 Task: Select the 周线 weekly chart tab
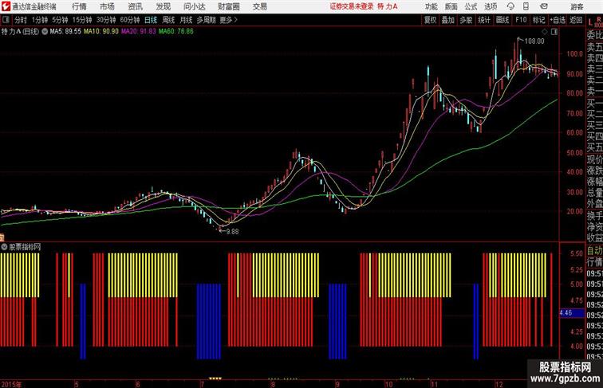point(168,20)
